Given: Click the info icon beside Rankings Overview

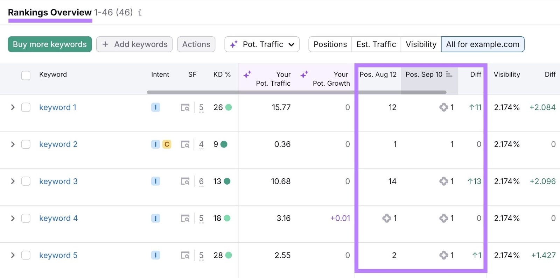Looking at the screenshot, I should click(140, 13).
